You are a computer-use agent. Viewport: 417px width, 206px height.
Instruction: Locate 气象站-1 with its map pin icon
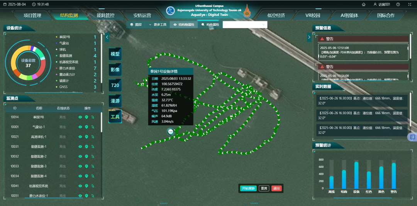click(x=86, y=127)
